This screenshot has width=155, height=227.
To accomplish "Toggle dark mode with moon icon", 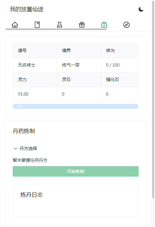I will click(x=141, y=9).
